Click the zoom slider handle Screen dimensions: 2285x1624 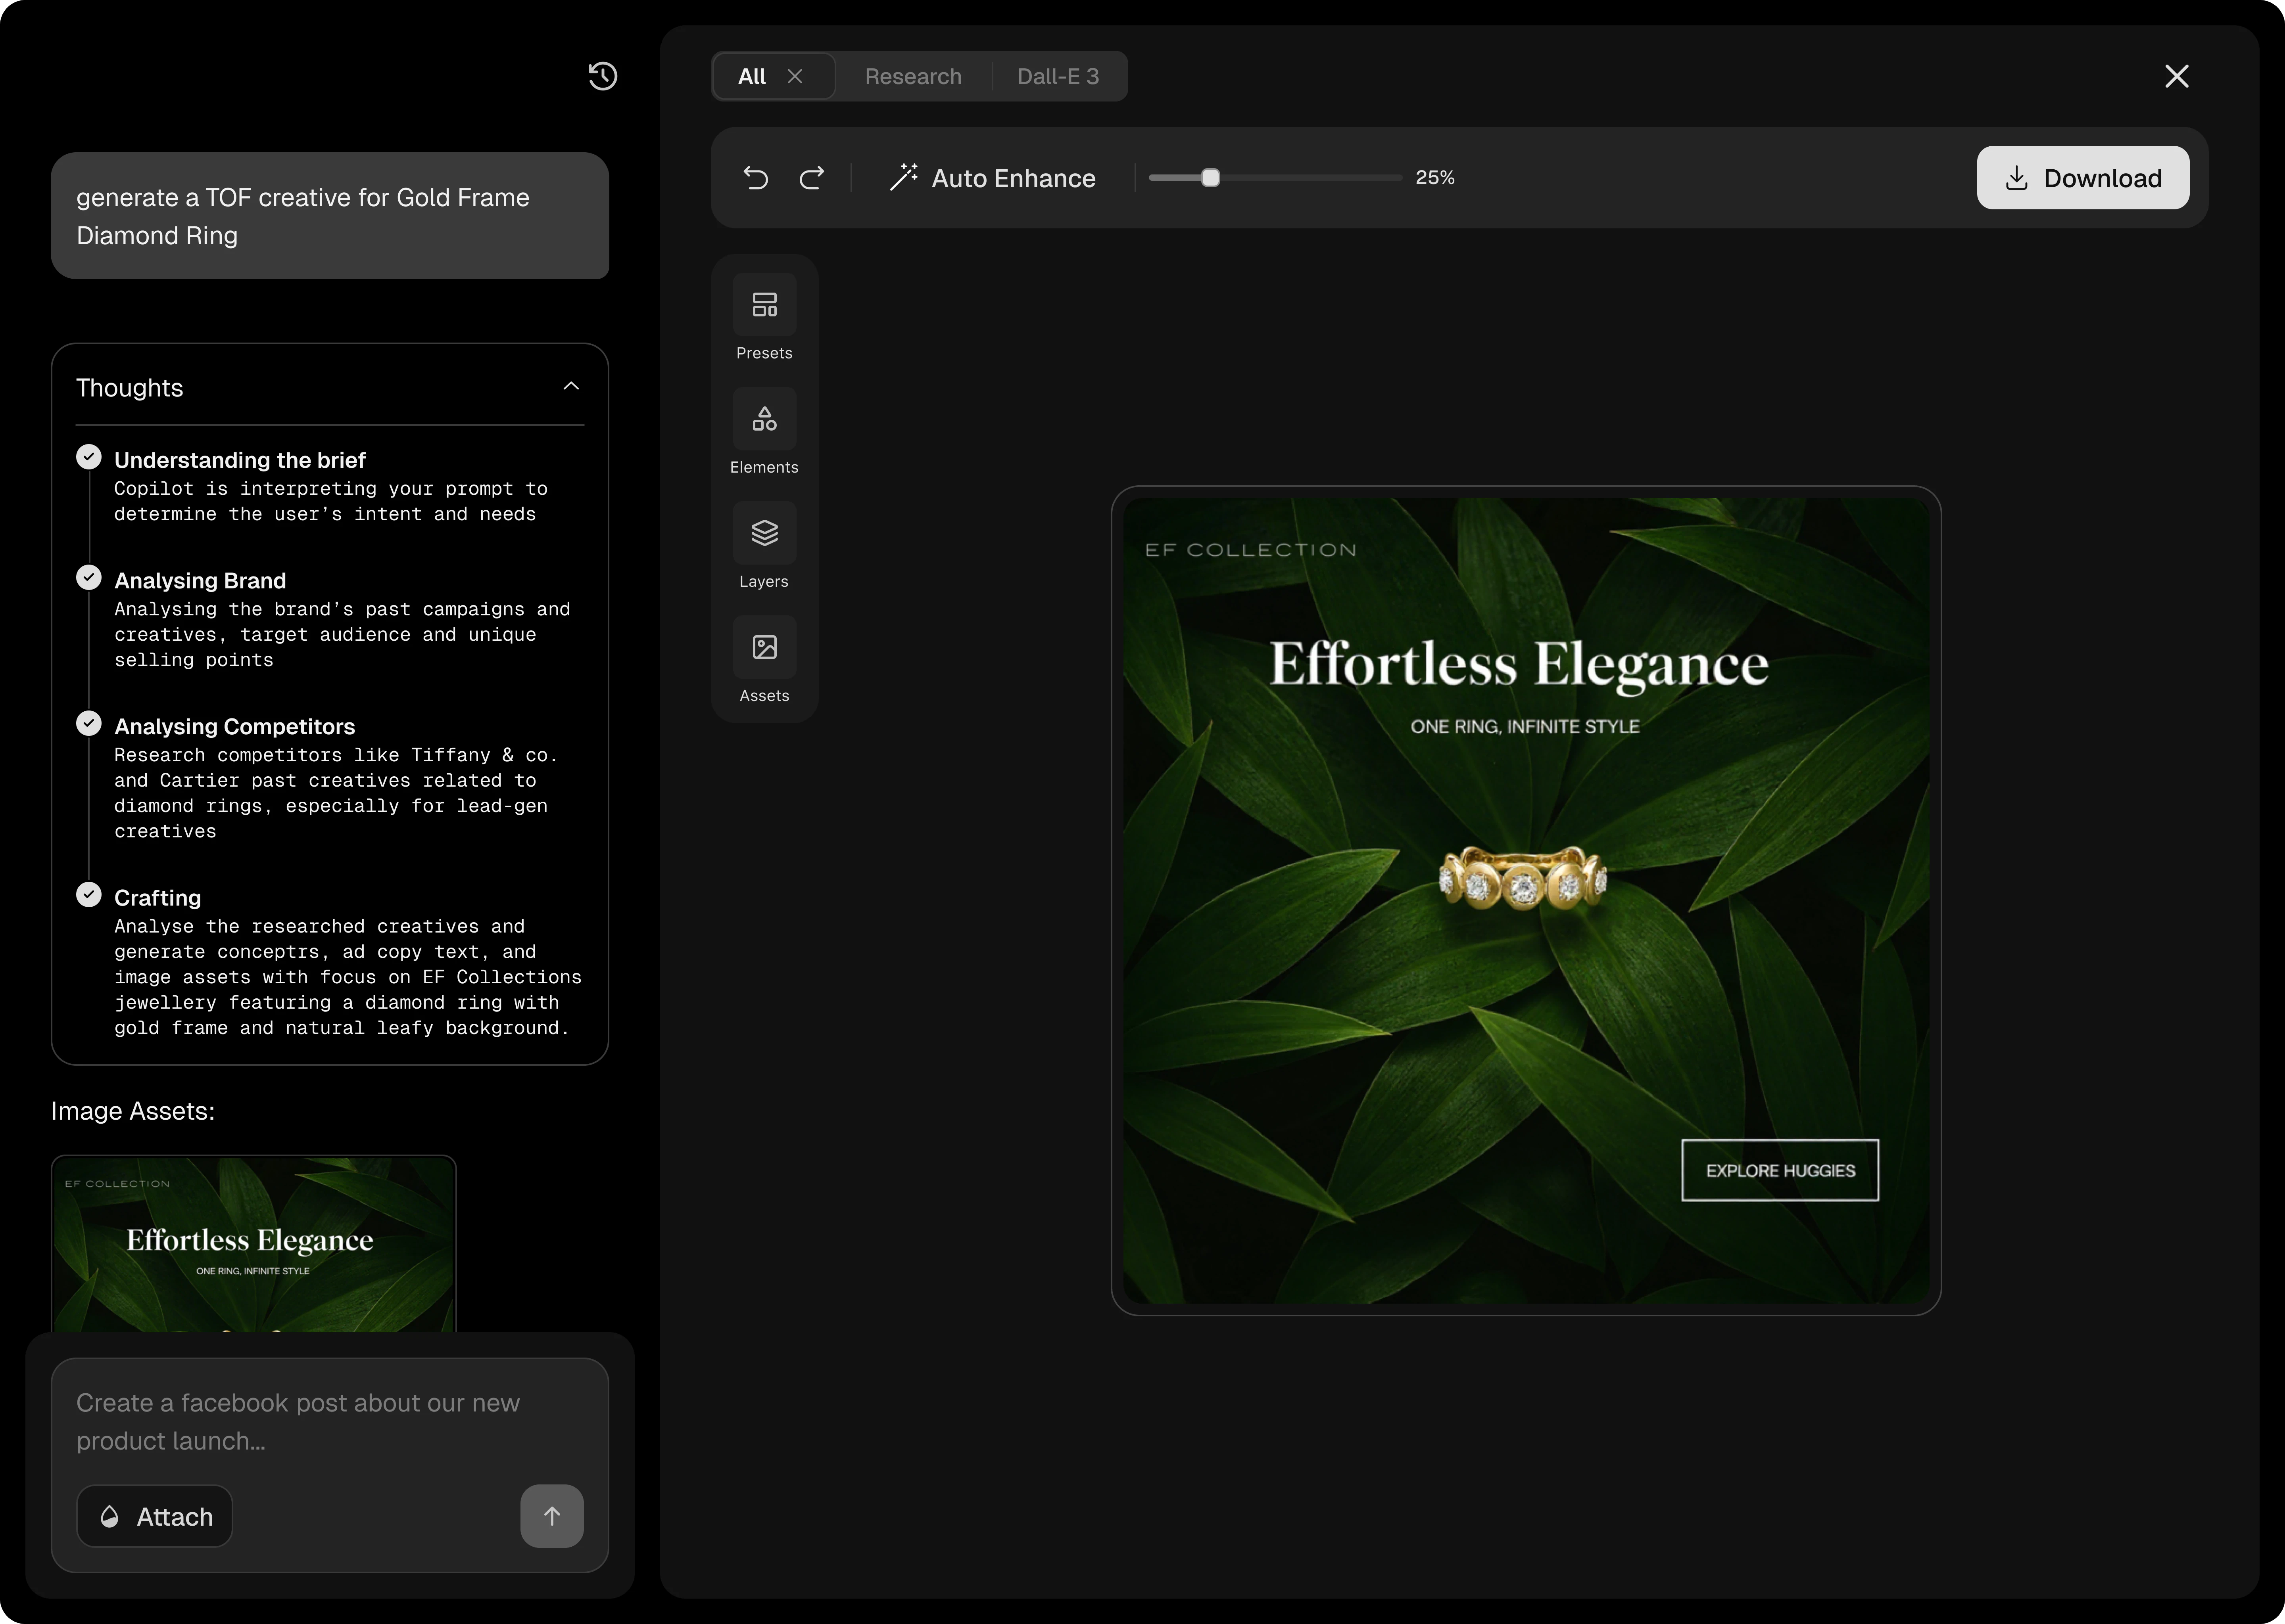pos(1210,178)
